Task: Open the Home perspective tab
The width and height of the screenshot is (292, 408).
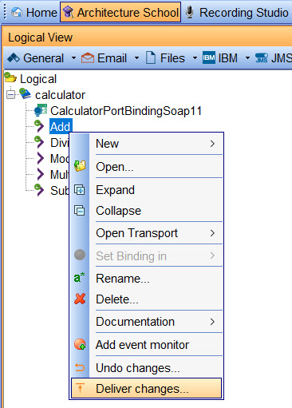Action: 34,12
